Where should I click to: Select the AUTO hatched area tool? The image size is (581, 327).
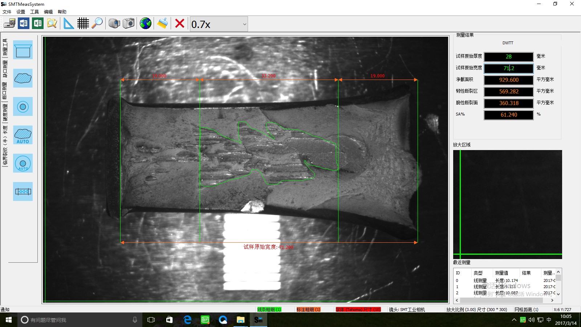(23, 135)
